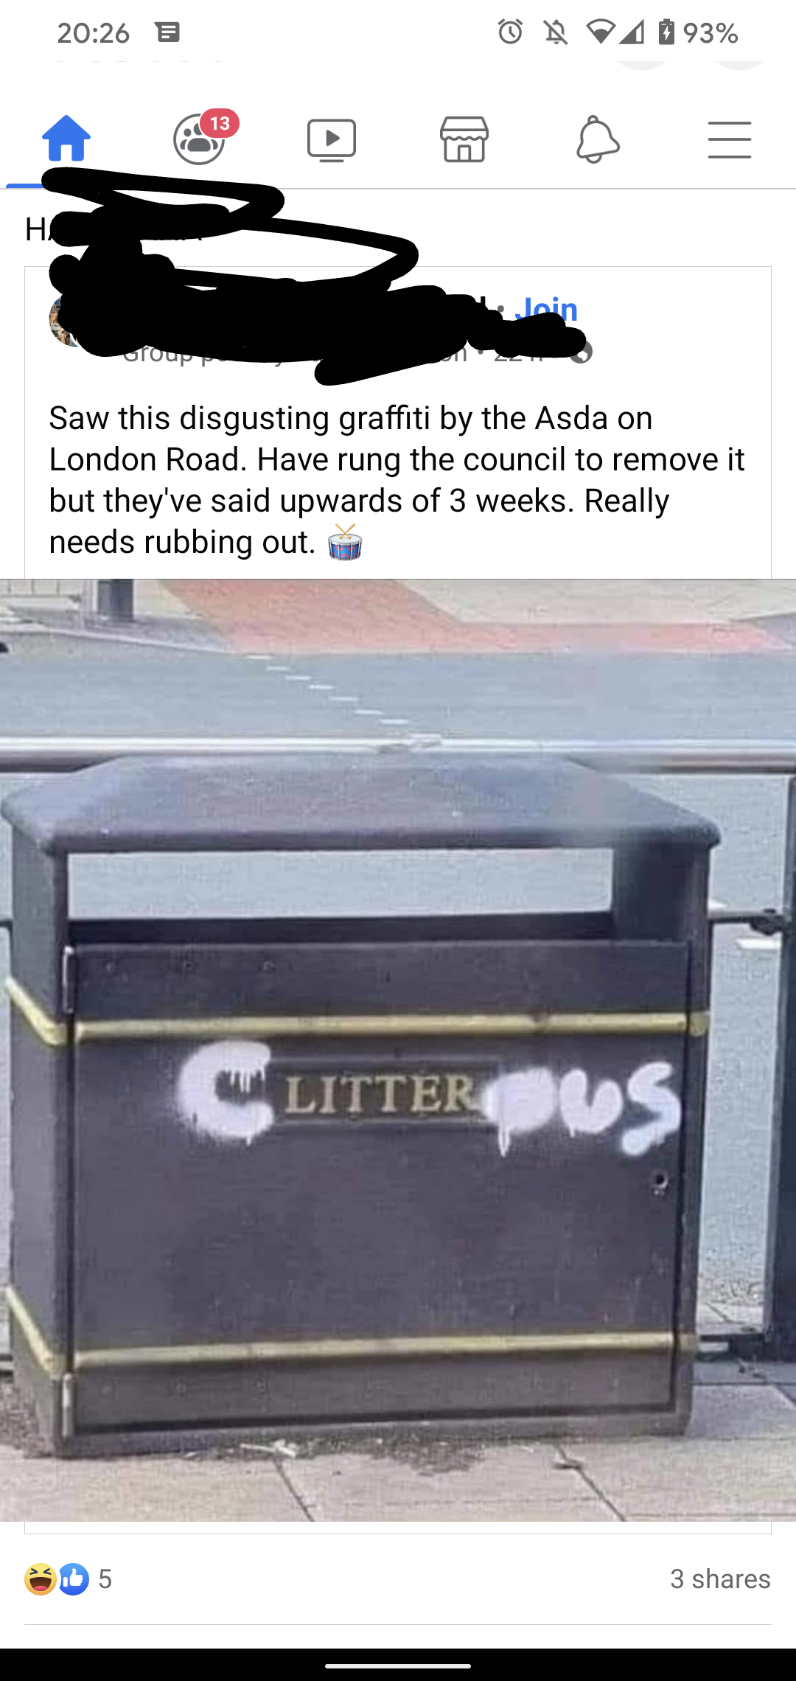Image resolution: width=796 pixels, height=1681 pixels.
Task: Tap the 93% battery indicator
Action: point(697,32)
